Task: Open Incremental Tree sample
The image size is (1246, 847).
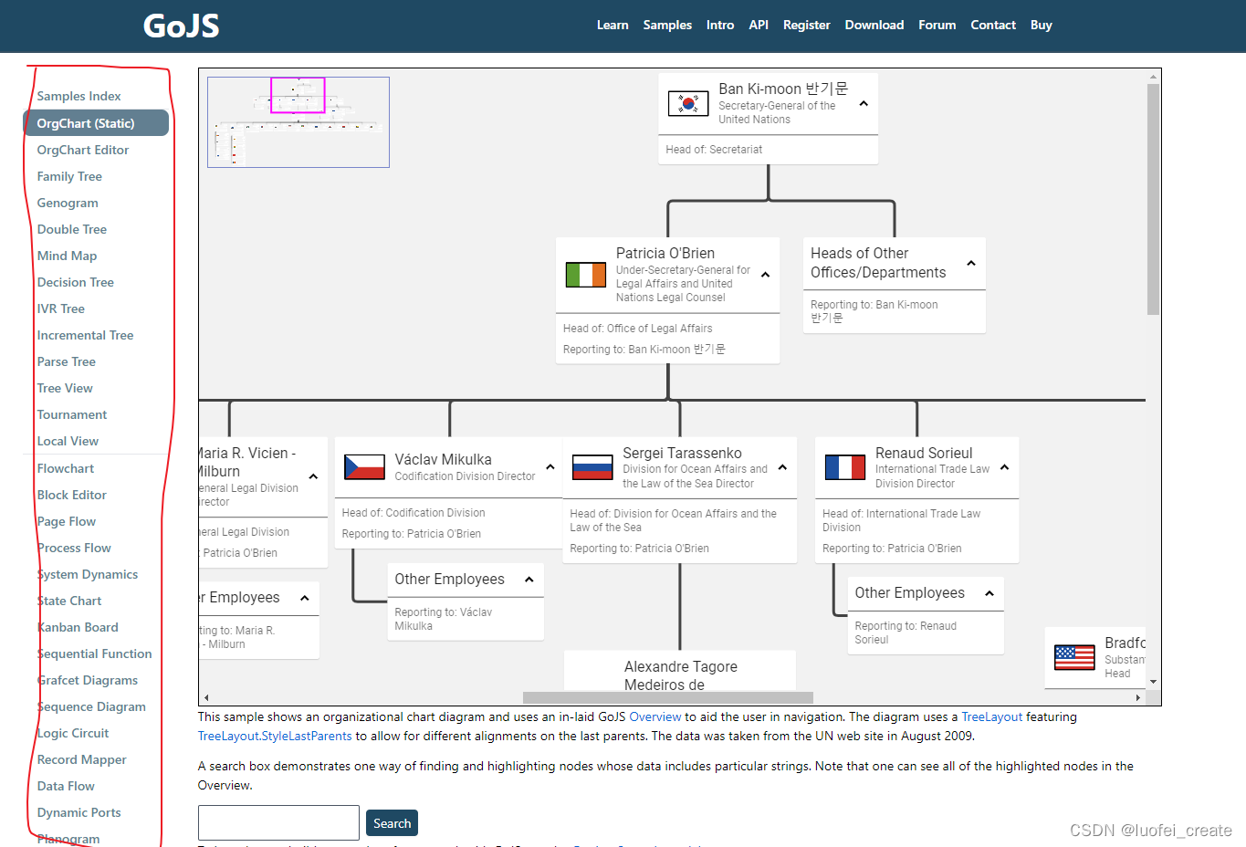Action: pyautogui.click(x=86, y=335)
